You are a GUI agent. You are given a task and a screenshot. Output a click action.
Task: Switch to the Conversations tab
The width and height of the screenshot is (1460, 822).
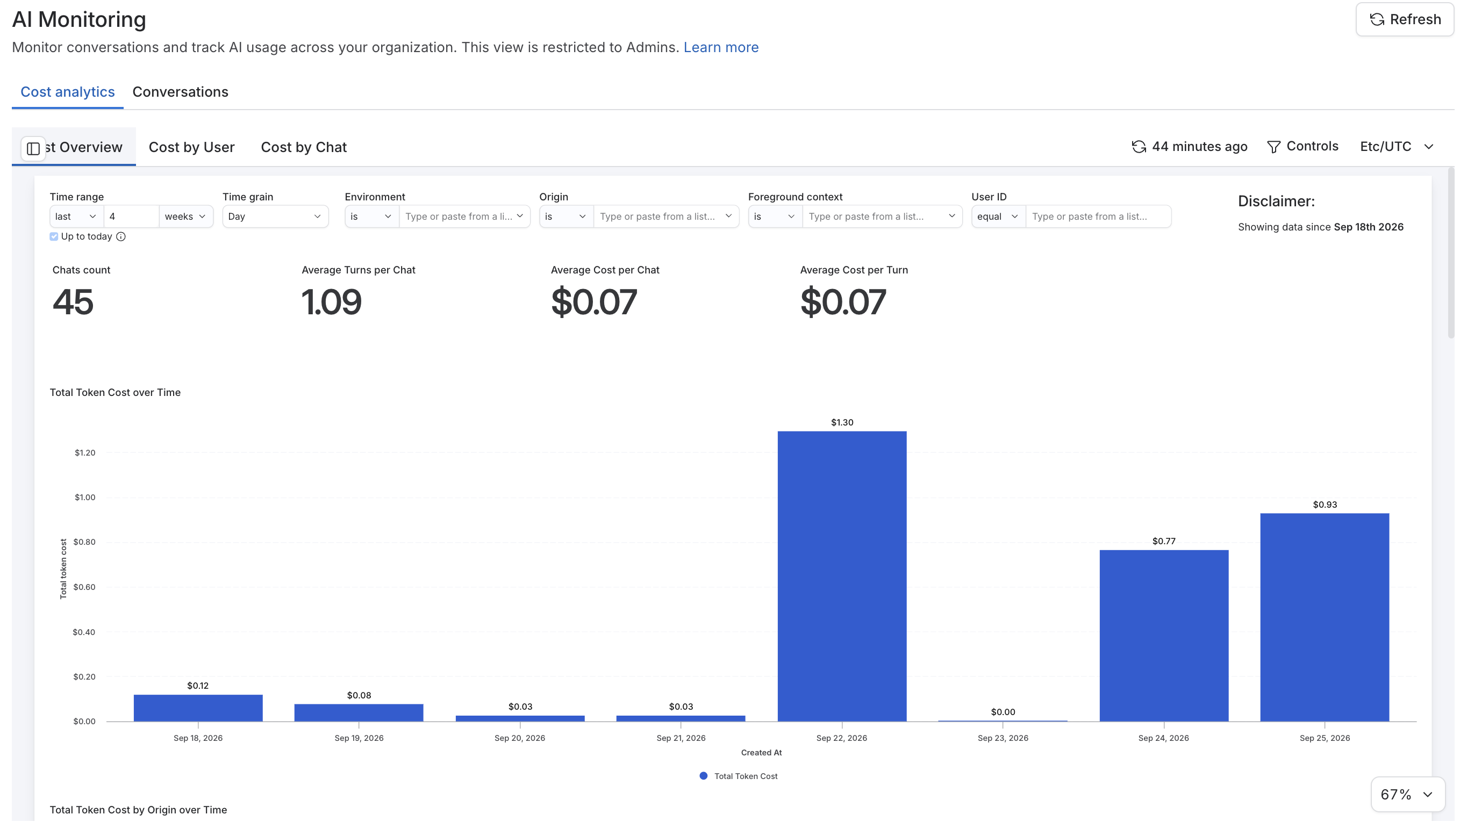[180, 92]
